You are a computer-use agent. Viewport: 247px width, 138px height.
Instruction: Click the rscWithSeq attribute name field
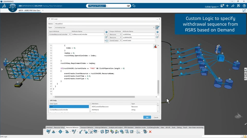tap(139, 34)
